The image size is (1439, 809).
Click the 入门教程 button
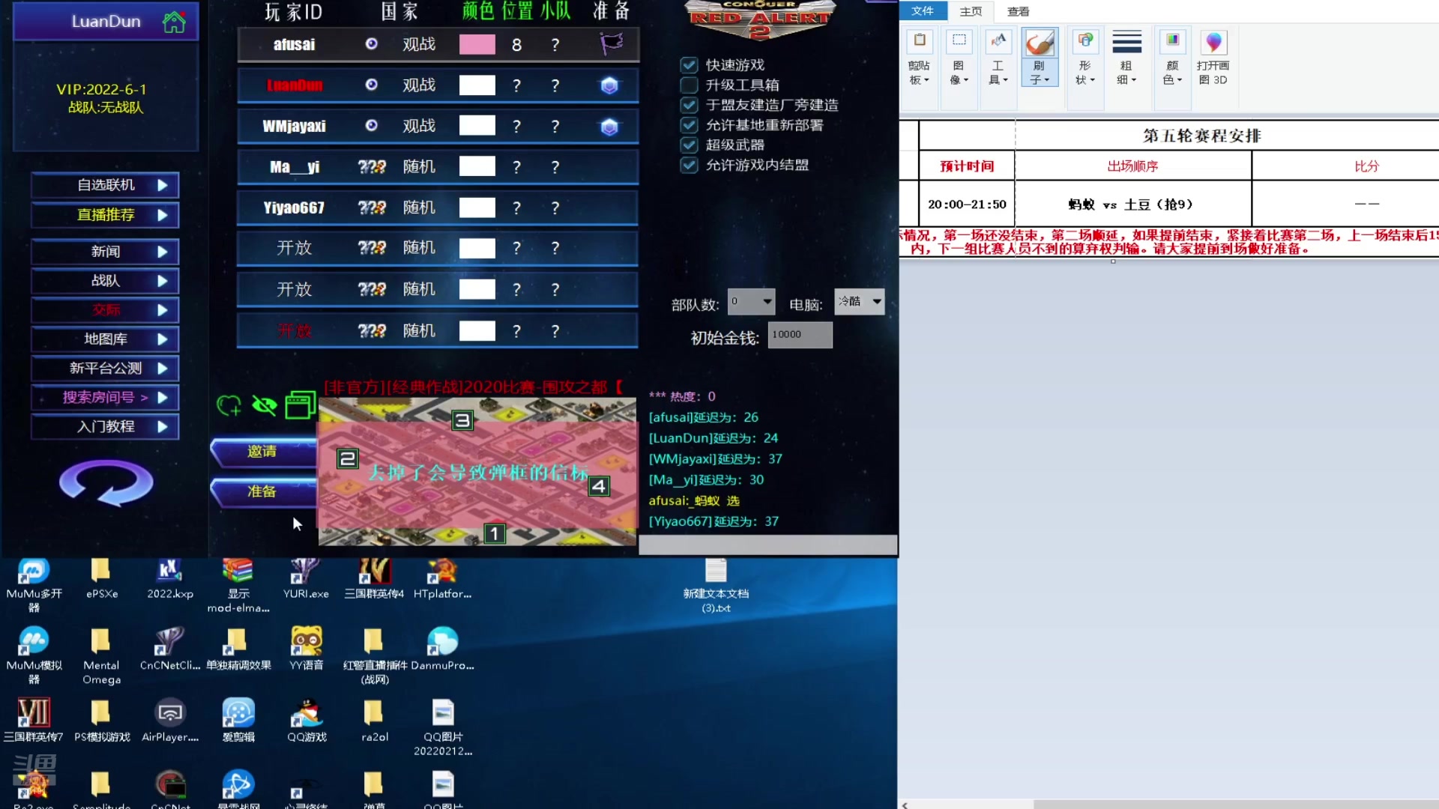(106, 427)
